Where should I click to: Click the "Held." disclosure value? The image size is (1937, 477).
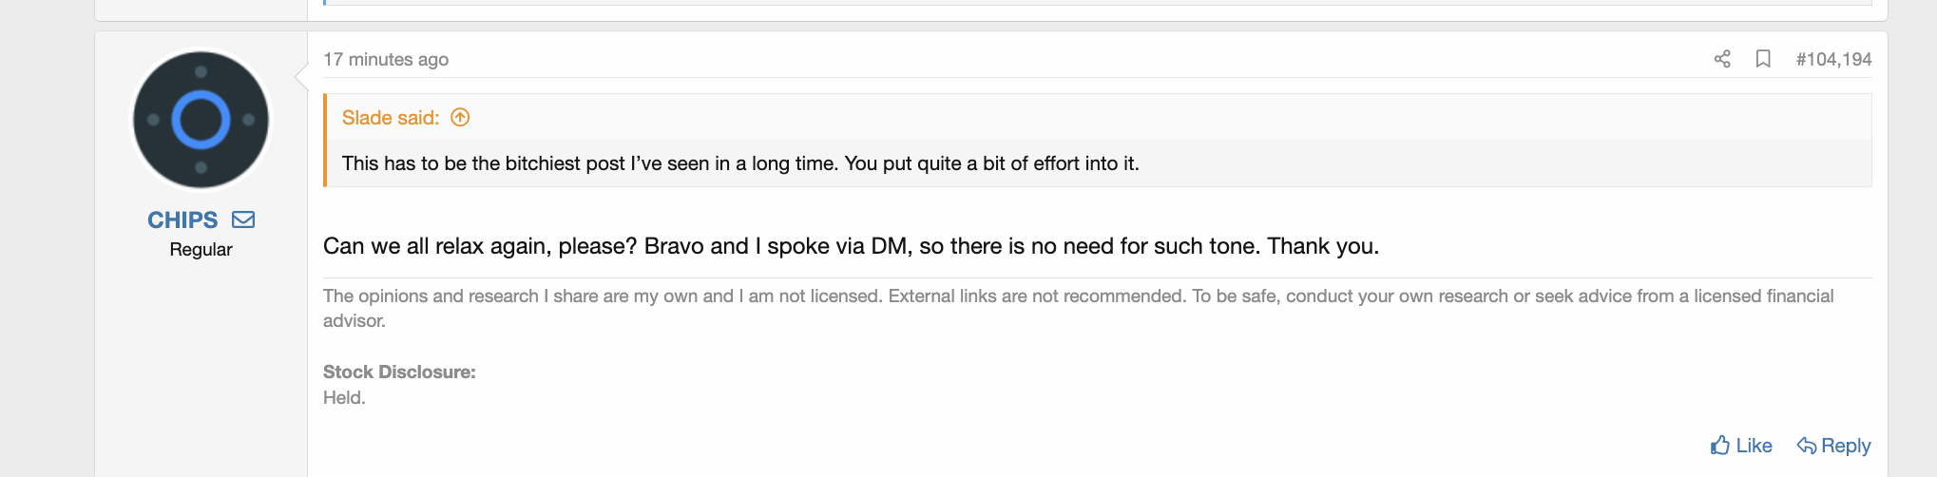[344, 397]
